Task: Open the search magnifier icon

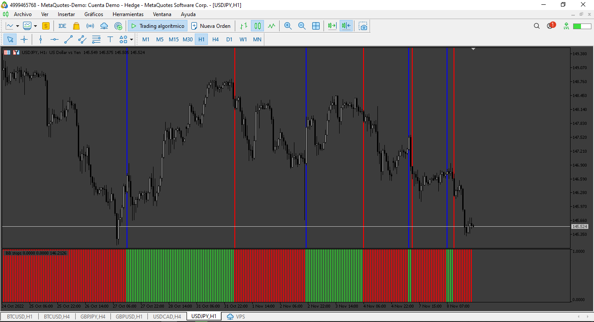Action: click(x=537, y=26)
